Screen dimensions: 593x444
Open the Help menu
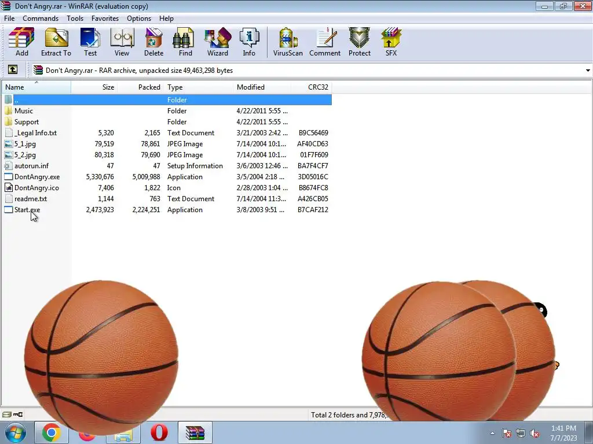[x=166, y=18]
